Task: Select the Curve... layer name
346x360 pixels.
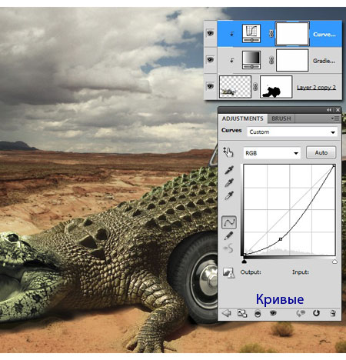Action: point(324,35)
